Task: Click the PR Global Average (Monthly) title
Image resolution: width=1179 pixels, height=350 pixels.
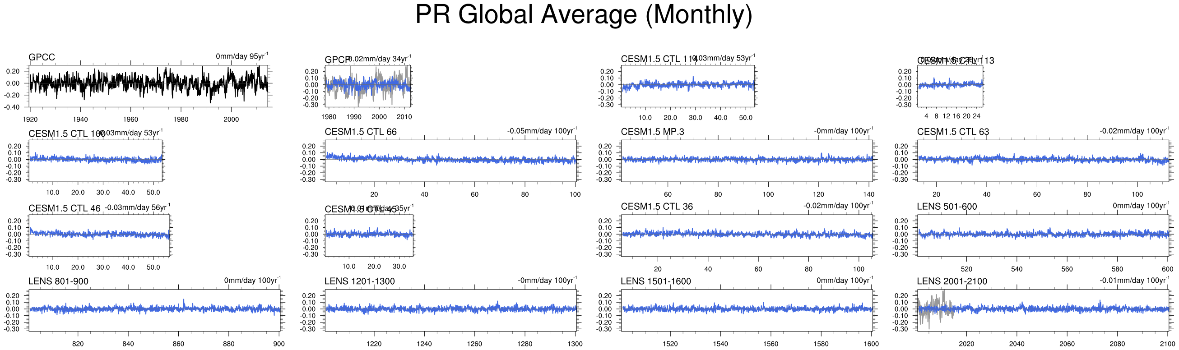Action: [x=584, y=14]
